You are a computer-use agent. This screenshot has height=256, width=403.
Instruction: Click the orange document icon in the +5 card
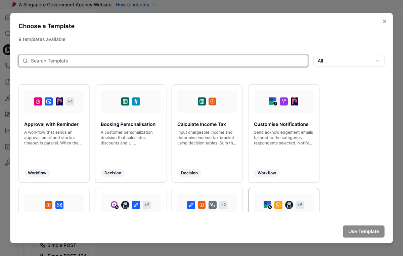pyautogui.click(x=278, y=205)
